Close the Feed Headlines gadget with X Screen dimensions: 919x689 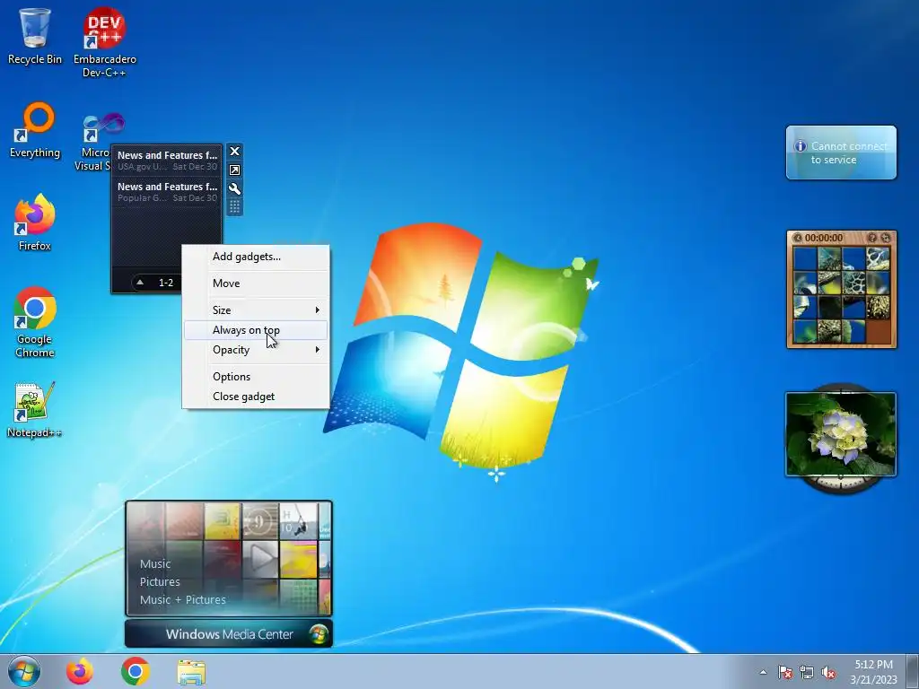pos(234,151)
